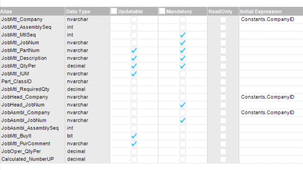Uncheck Mandatory for JobAsmbl_JobNum
The width and height of the screenshot is (303, 170).
183,120
